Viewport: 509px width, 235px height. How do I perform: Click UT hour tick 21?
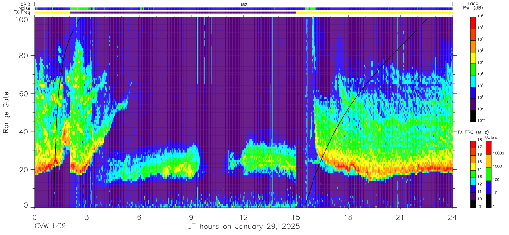pos(400,217)
